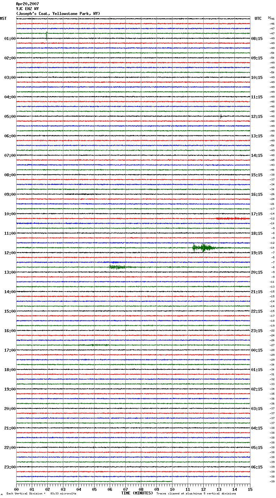The height and width of the screenshot is (498, 276).
Task: Select the '19:15' UTC time label
Action: pyautogui.click(x=257, y=253)
